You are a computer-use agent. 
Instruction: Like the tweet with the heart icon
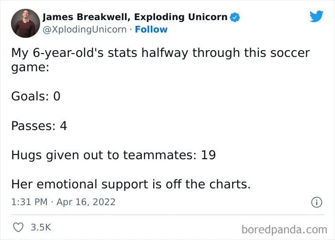tap(18, 227)
